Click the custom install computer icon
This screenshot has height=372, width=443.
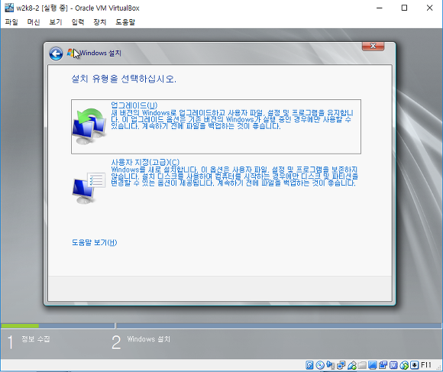click(x=89, y=188)
